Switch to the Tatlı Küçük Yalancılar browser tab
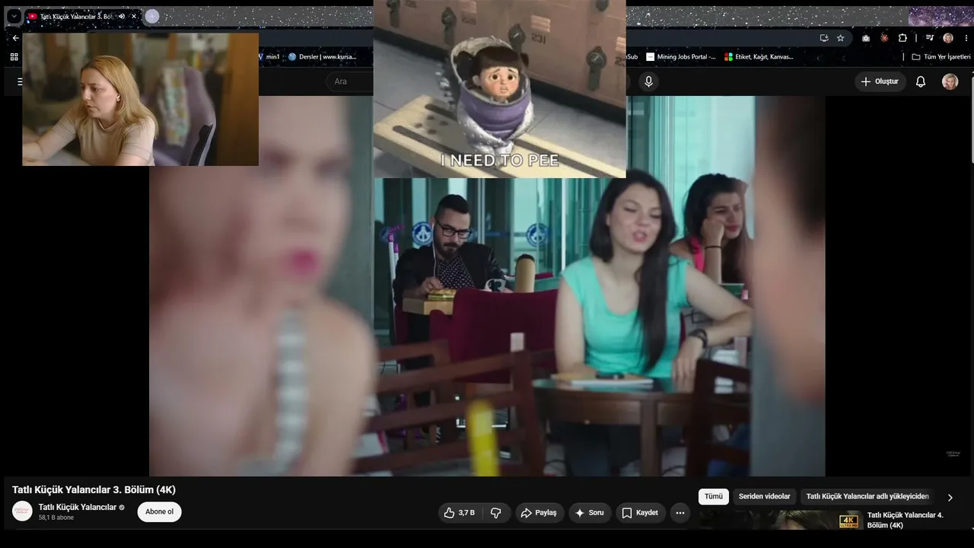This screenshot has height=548, width=974. [x=76, y=16]
